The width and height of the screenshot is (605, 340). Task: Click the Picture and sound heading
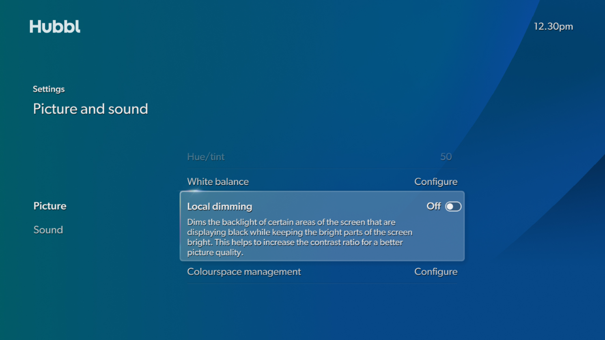click(90, 109)
